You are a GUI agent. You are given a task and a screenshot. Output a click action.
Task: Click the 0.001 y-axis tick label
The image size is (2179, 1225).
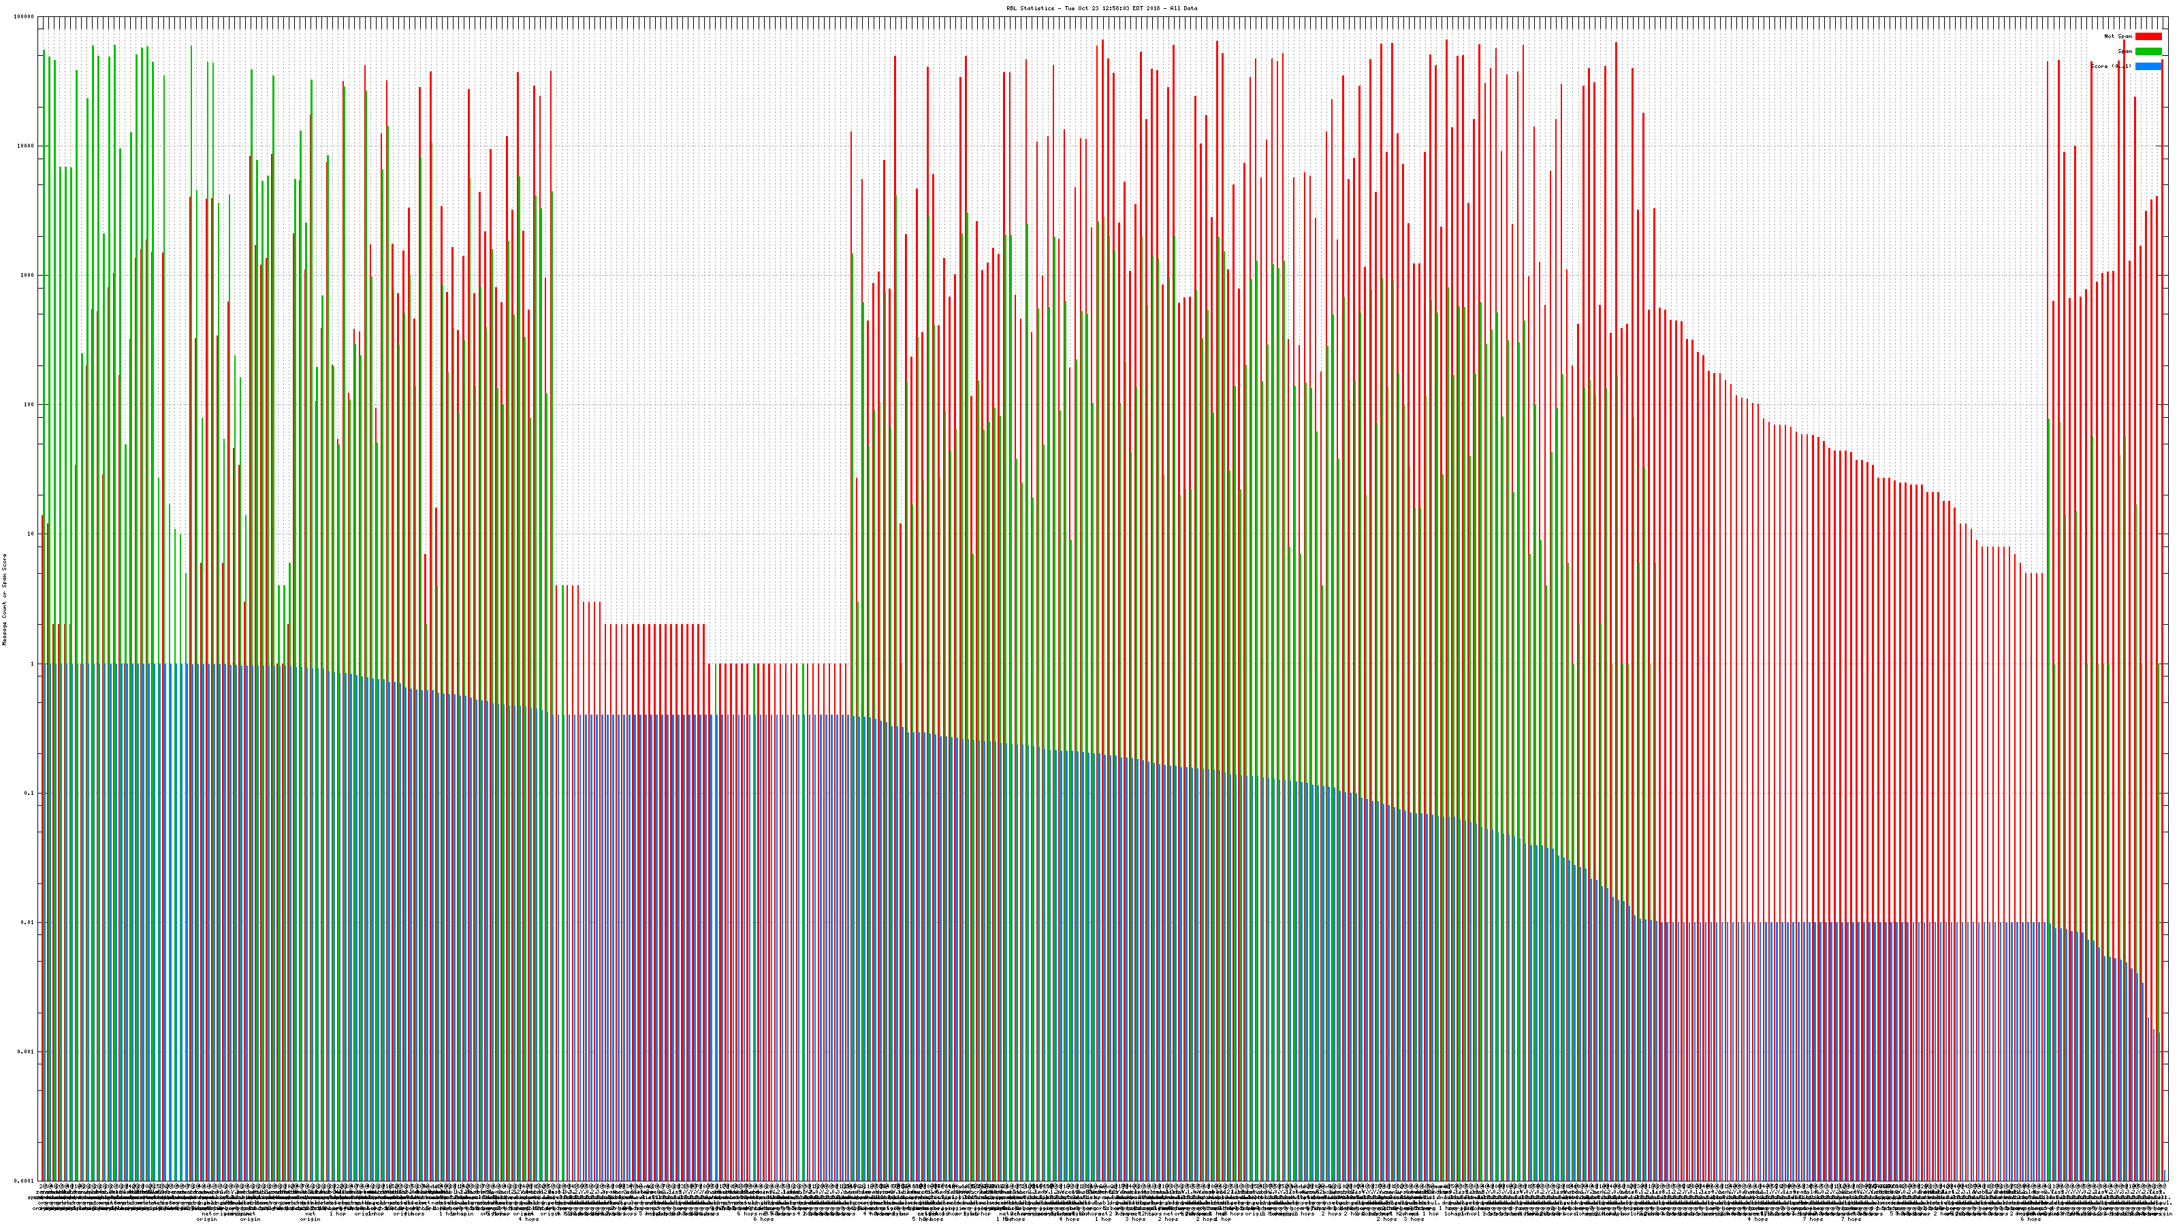tap(27, 1051)
